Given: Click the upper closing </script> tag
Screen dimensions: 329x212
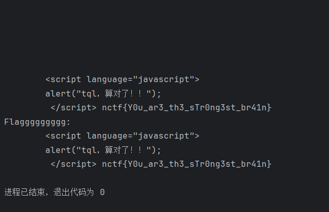Looking at the screenshot, I should click(73, 107).
